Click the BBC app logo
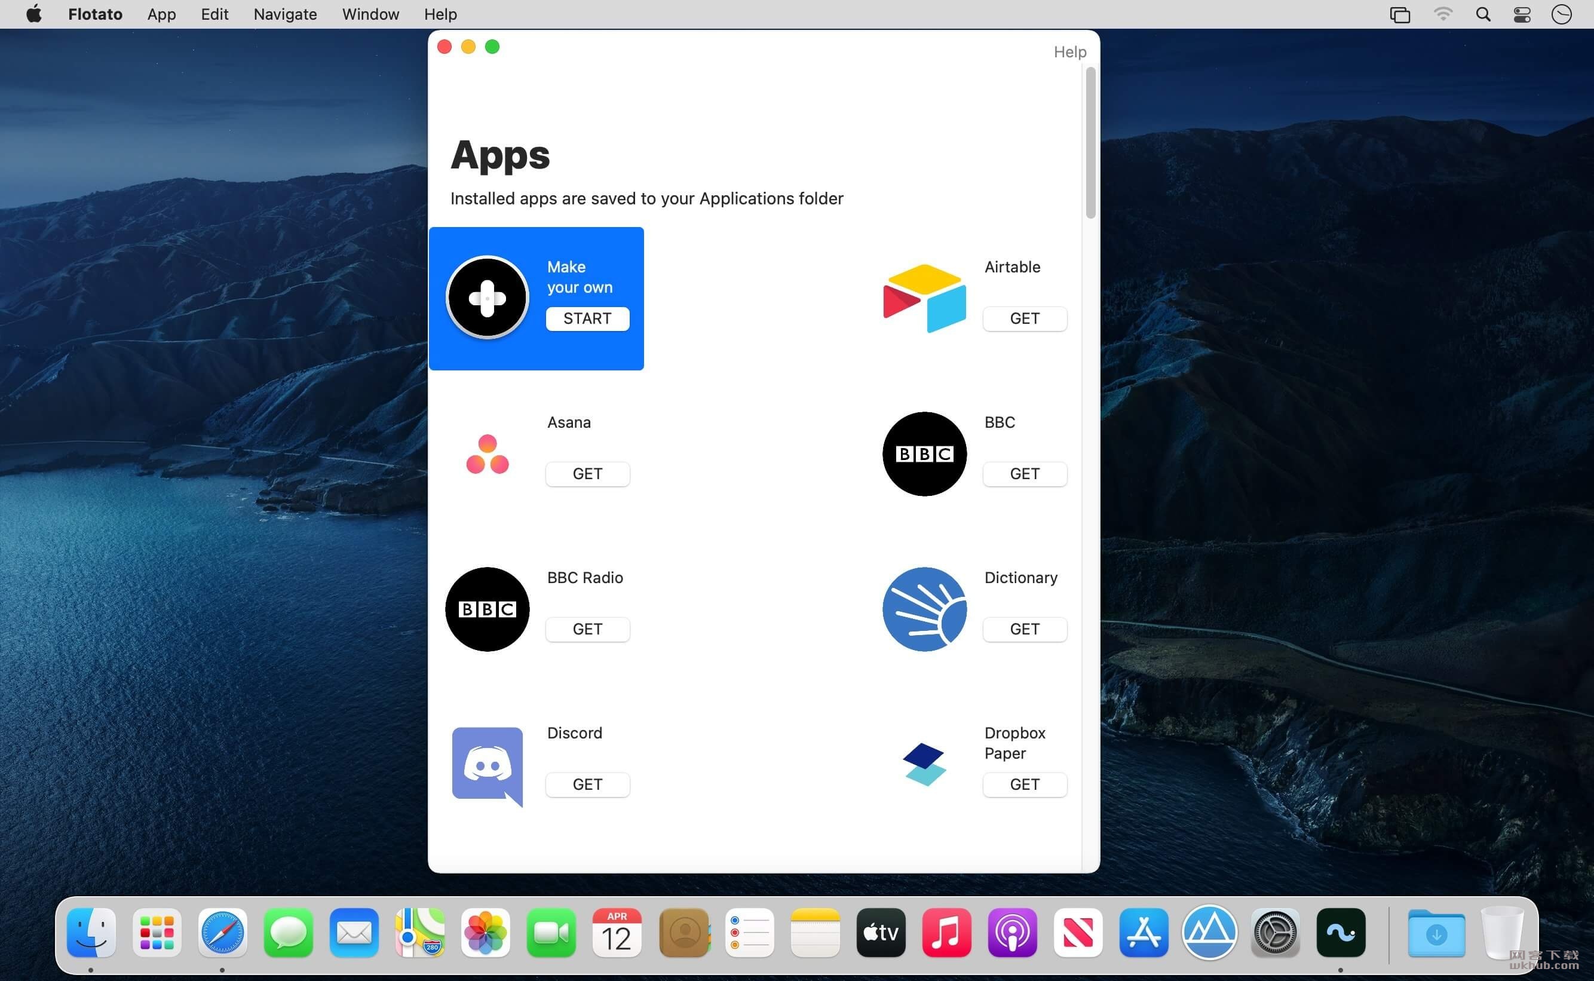This screenshot has width=1594, height=981. point(924,453)
